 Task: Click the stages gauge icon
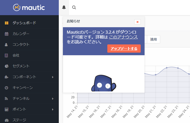(7, 120)
